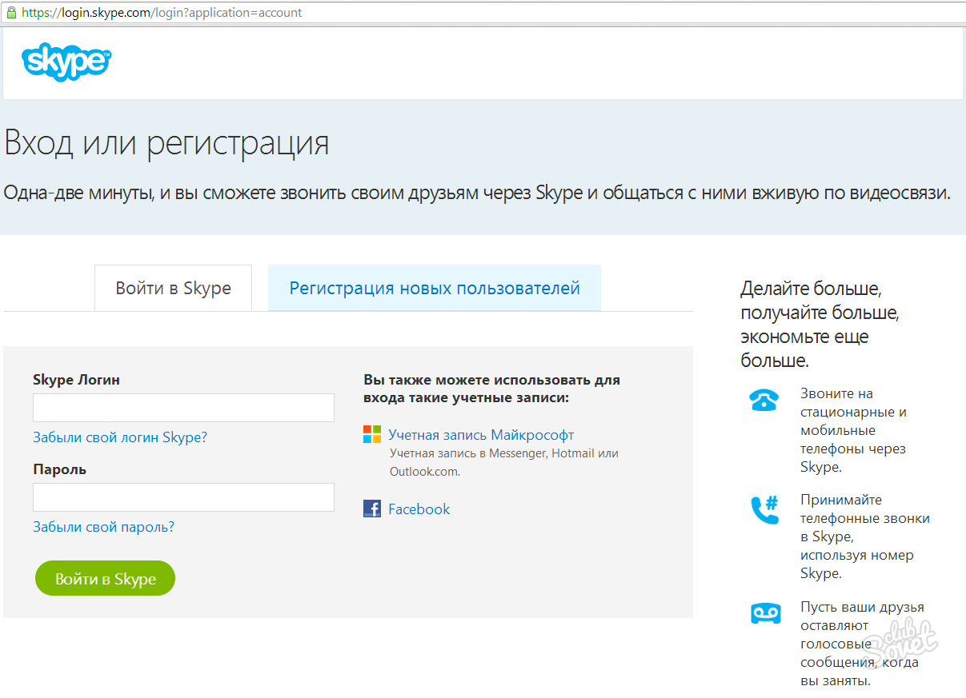
Task: Focus the Пароль password field
Action: coord(183,497)
